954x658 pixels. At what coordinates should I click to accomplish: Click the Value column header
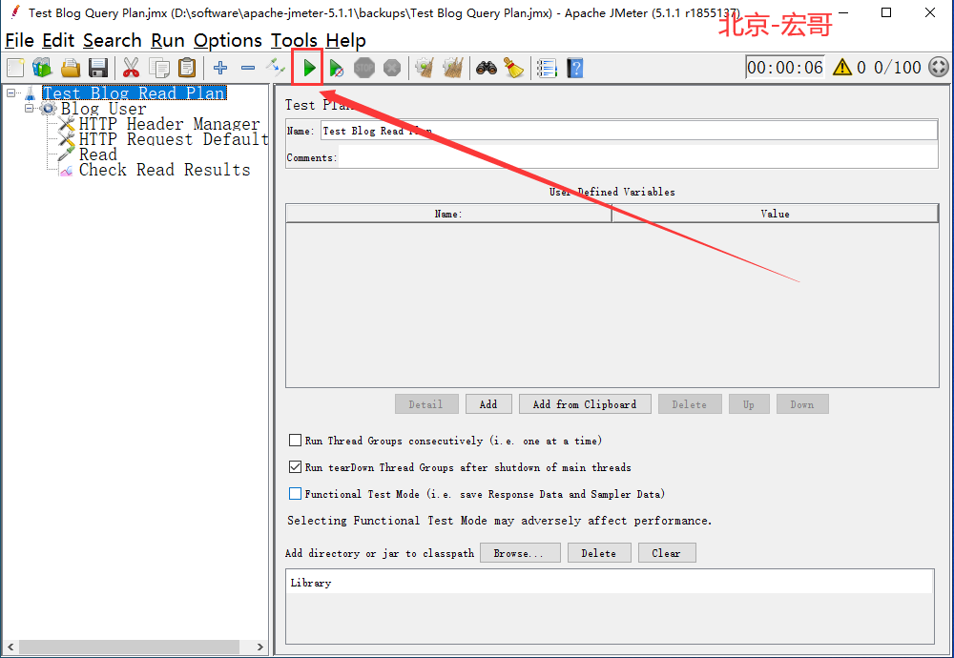[x=775, y=214]
